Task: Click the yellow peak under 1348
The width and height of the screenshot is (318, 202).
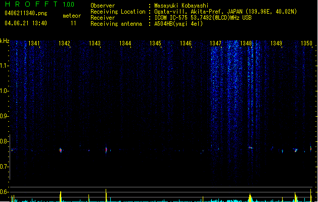Action: point(250,198)
